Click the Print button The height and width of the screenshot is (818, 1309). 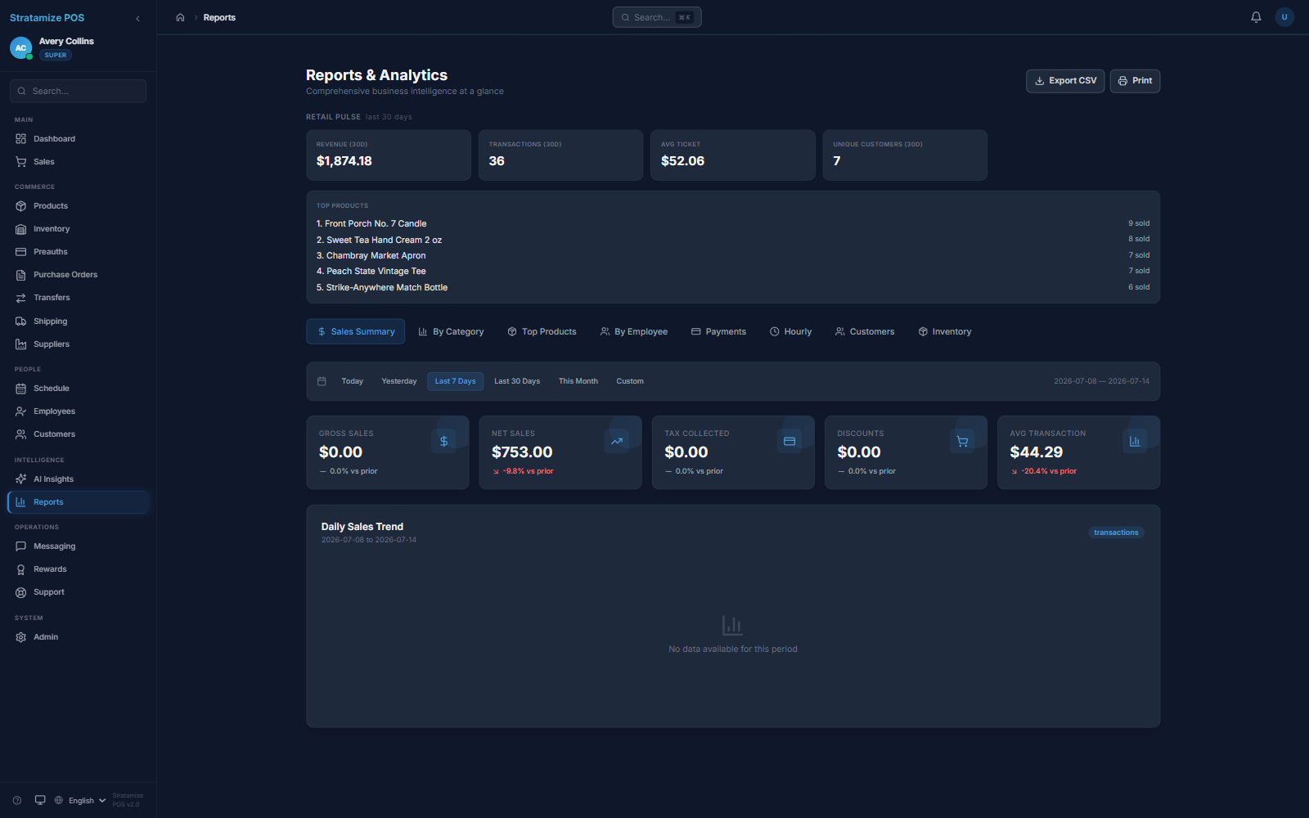point(1135,81)
